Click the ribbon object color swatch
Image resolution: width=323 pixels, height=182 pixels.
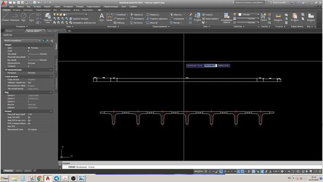(x=240, y=15)
